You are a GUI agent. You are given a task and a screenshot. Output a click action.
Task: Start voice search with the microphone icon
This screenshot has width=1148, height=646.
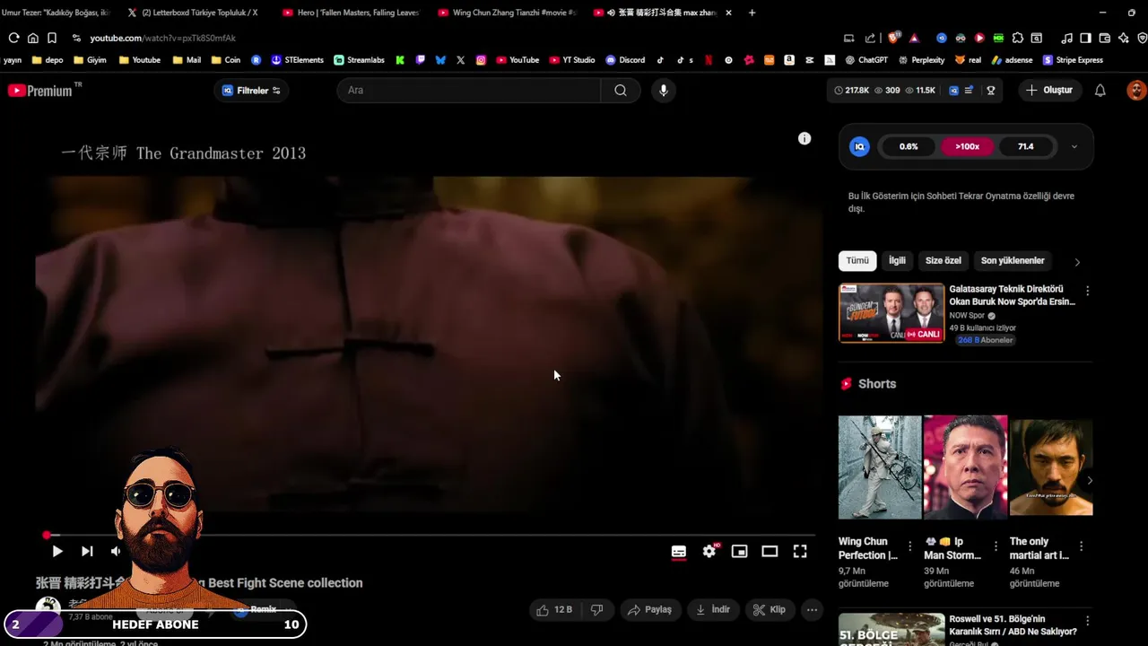[x=664, y=91]
